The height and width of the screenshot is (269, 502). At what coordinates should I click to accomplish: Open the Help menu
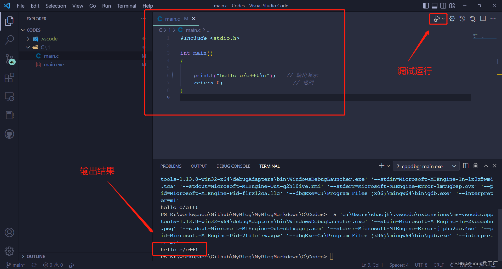148,6
